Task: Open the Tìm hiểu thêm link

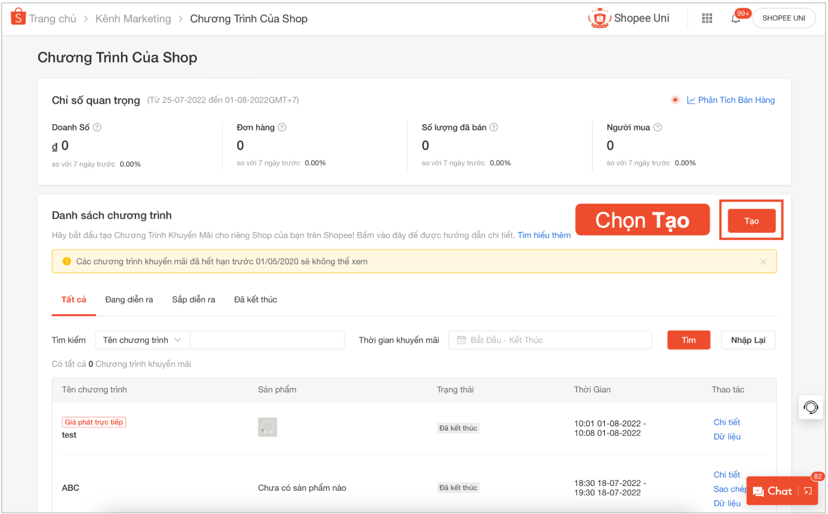Action: coord(544,234)
